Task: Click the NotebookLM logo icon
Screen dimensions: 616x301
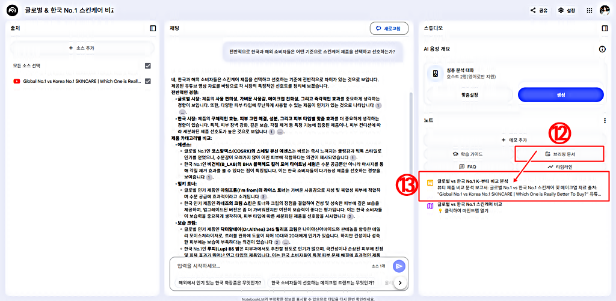Action: coord(13,10)
